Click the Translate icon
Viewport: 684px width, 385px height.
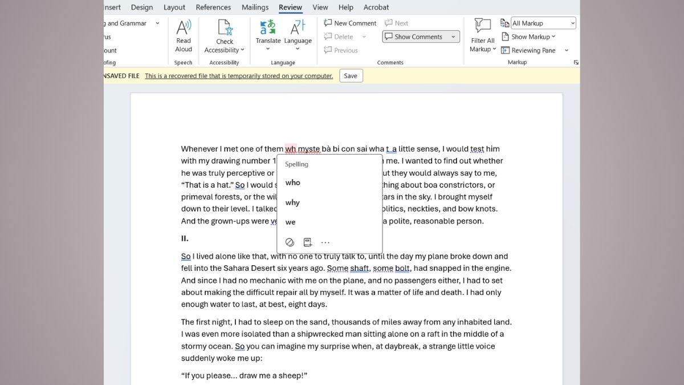point(268,27)
